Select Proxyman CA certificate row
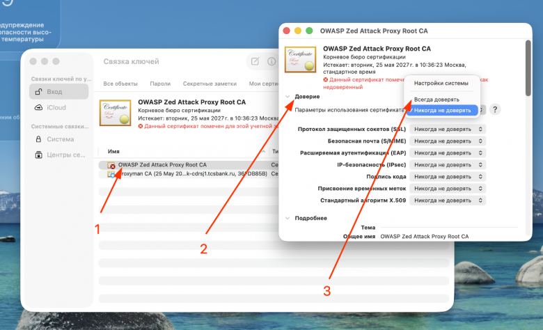This screenshot has width=543, height=330. point(189,174)
